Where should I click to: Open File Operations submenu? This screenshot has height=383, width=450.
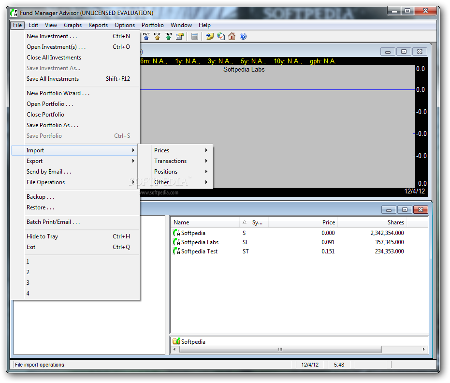[x=75, y=182]
